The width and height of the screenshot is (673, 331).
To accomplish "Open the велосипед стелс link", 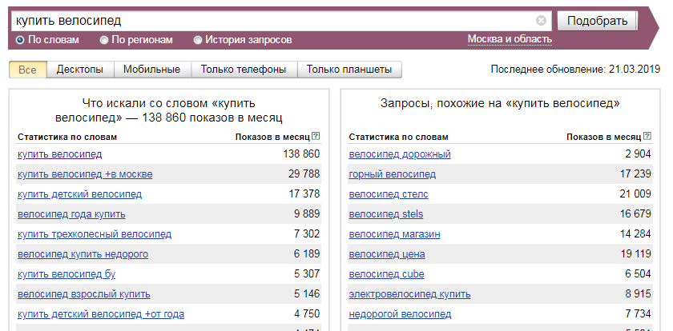I will coord(389,194).
